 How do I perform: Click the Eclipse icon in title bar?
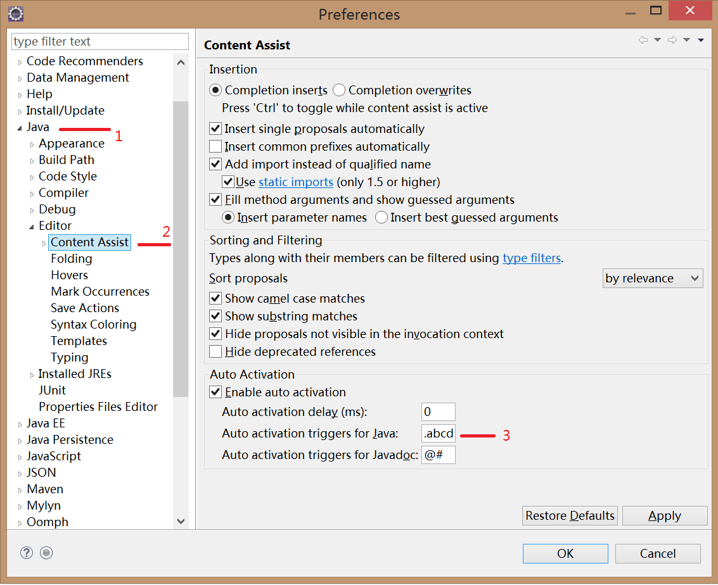[16, 13]
